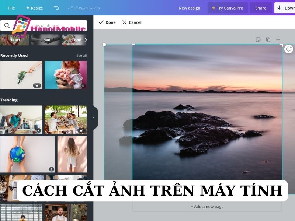Screen dimensions: 295x221
Task: Click the Download arrow icon
Action: 279,8
